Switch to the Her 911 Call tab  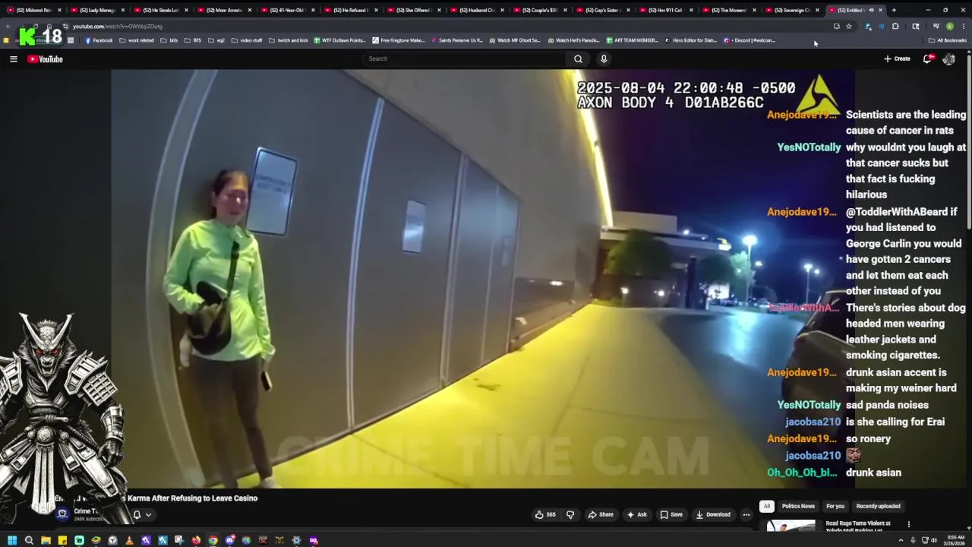coord(667,10)
